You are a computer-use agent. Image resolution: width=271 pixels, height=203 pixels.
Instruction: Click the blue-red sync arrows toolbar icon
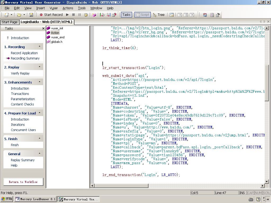pyautogui.click(x=205, y=15)
